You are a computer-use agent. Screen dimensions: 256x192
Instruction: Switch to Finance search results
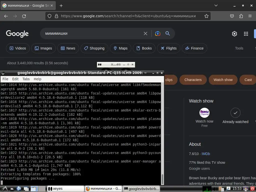(194, 48)
